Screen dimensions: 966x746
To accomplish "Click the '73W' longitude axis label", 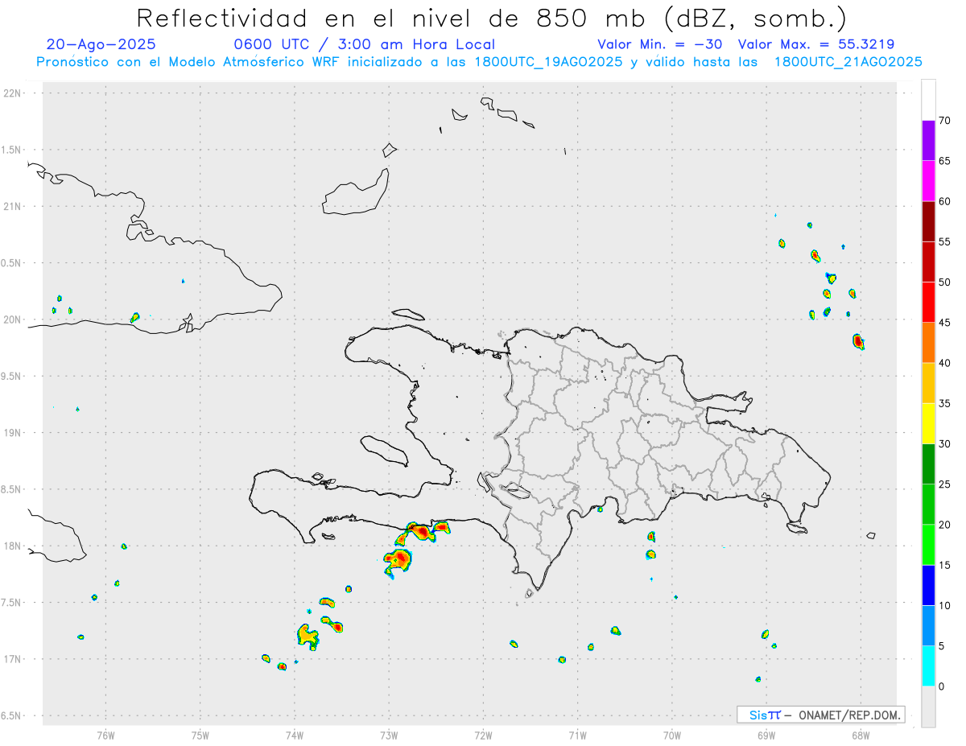I will tap(389, 736).
